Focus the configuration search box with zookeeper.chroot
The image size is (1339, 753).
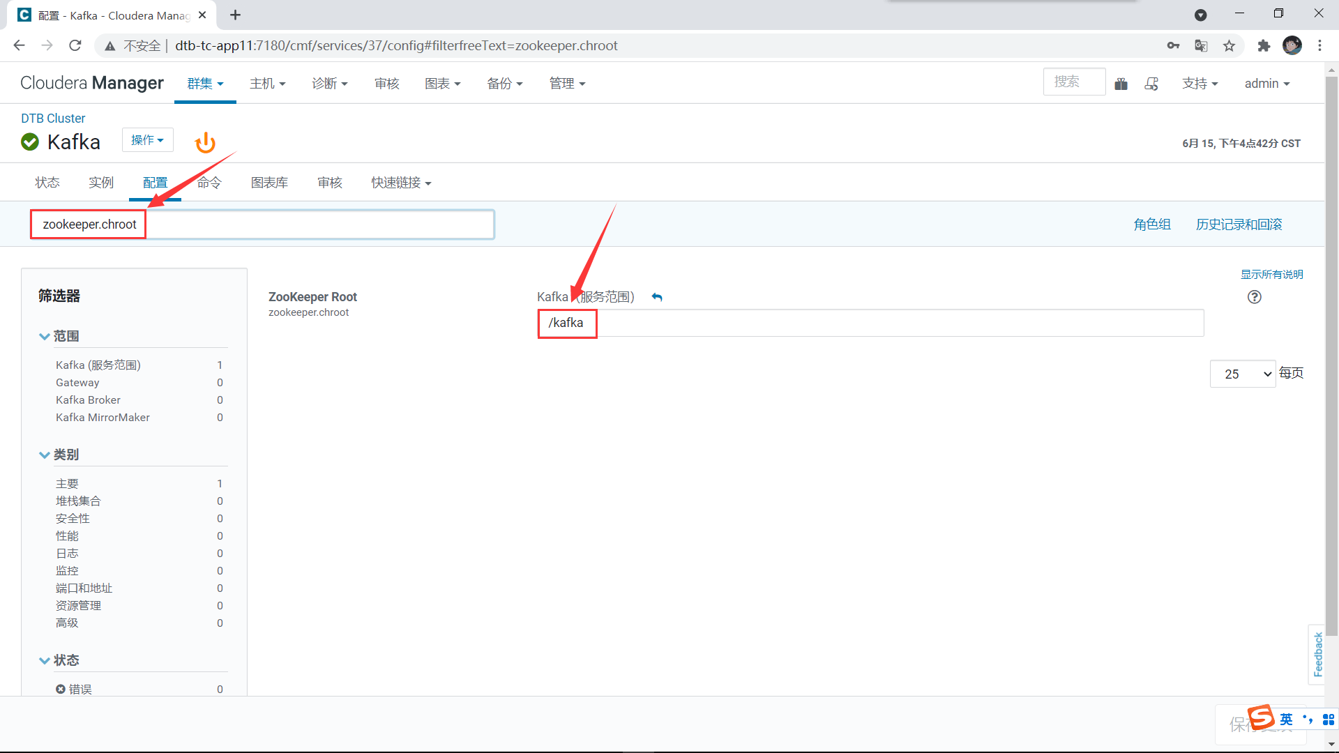[x=262, y=225]
